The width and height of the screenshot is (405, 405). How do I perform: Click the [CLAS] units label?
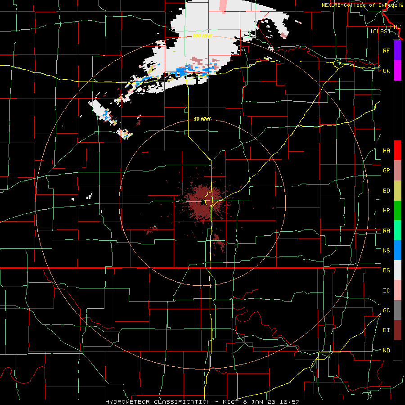click(x=380, y=31)
